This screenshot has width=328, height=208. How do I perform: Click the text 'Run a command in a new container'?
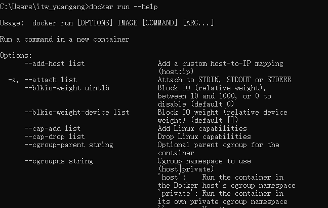[64, 39]
